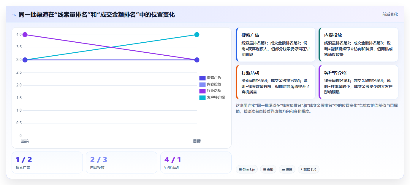Click the 内容投放 card description about 商机成熟速度较慢
The height and width of the screenshot is (185, 410).
tap(358, 49)
